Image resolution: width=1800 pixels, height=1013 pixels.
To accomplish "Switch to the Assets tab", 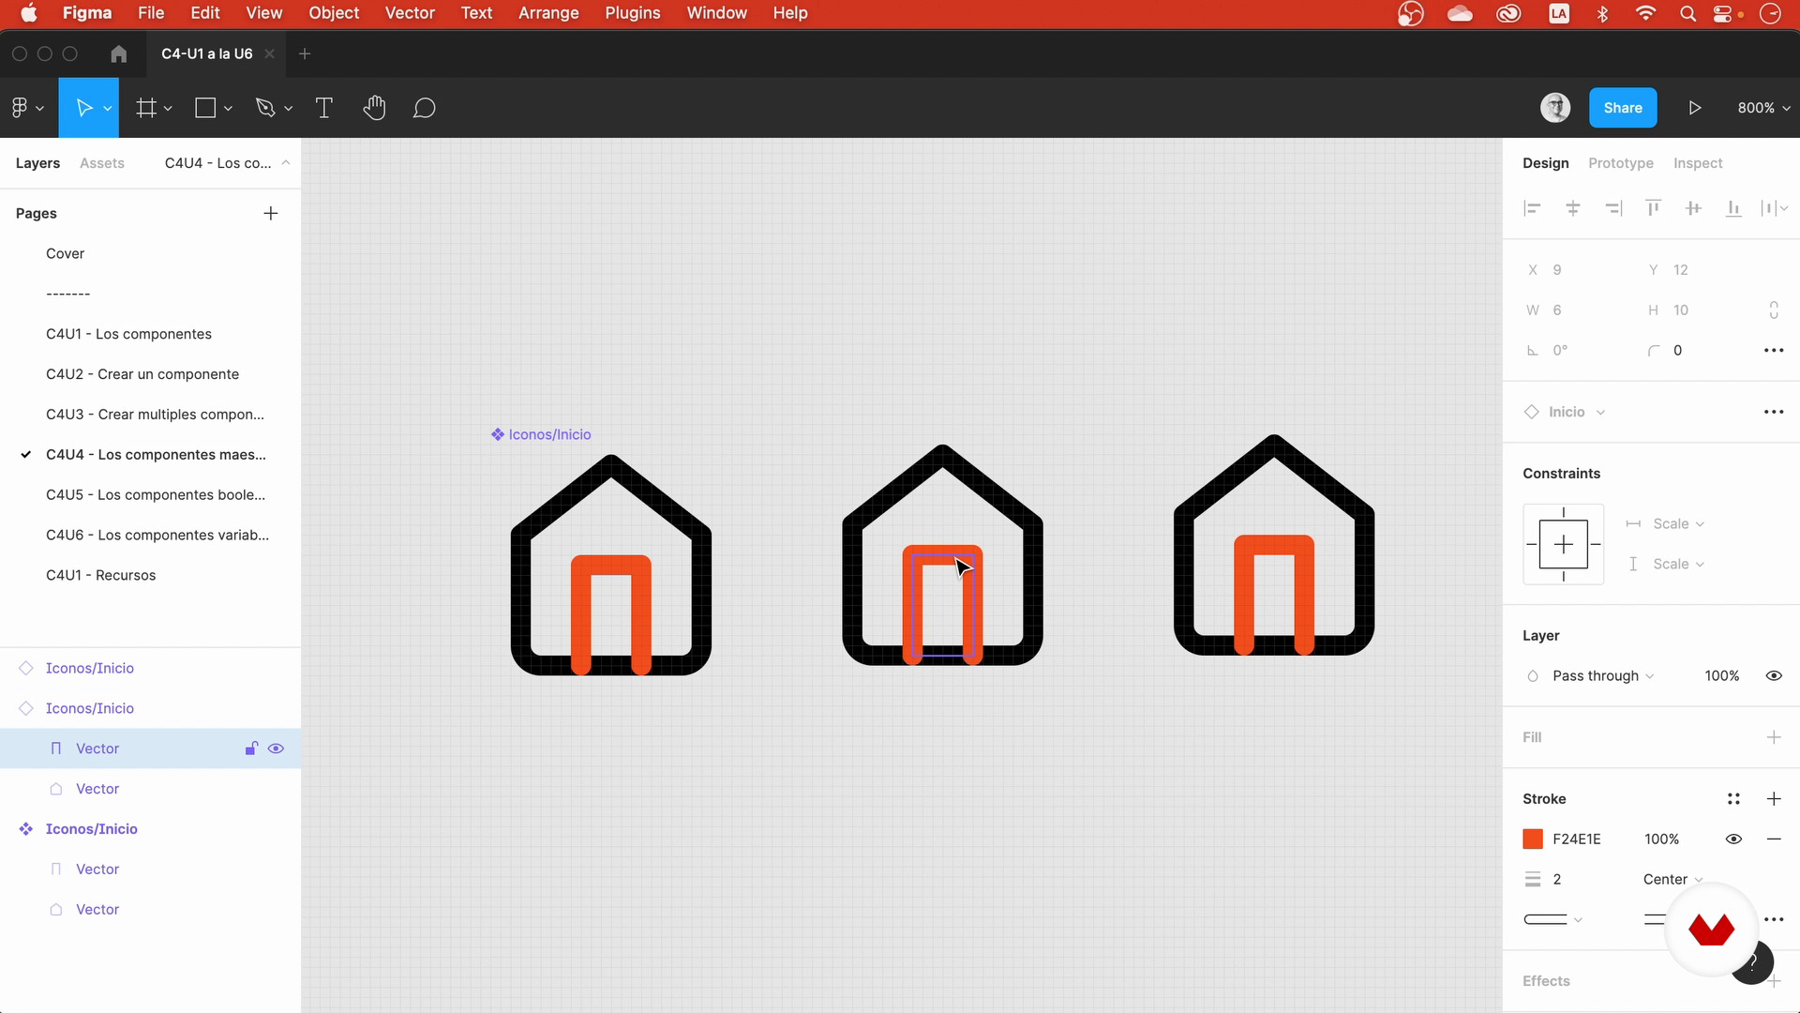I will tap(102, 163).
